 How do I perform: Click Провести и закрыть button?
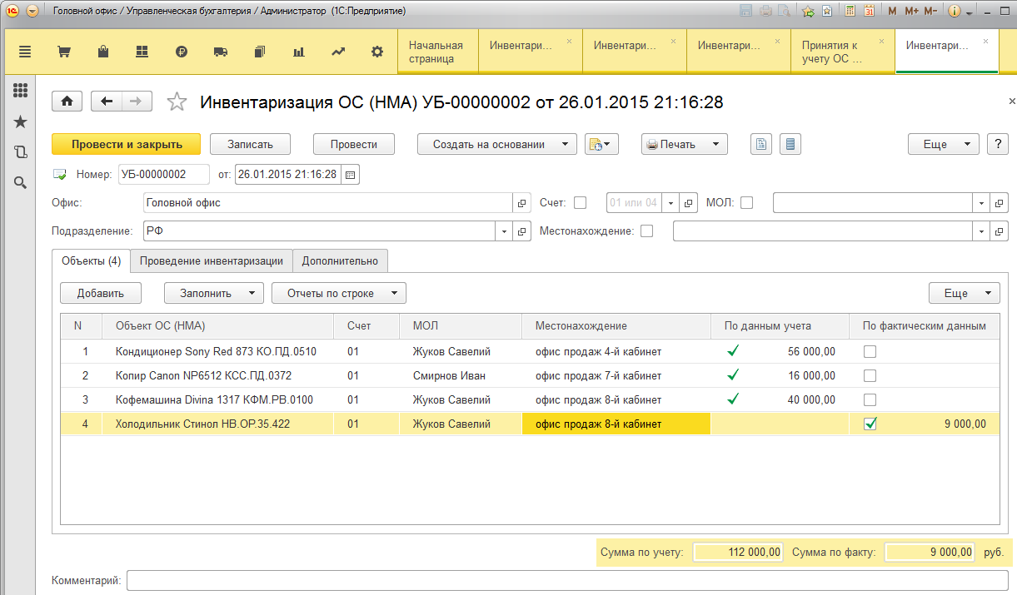pos(127,144)
